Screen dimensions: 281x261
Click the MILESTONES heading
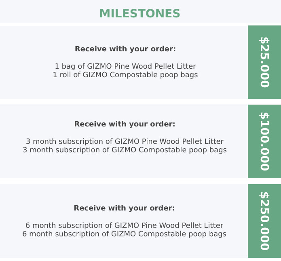pyautogui.click(x=140, y=14)
